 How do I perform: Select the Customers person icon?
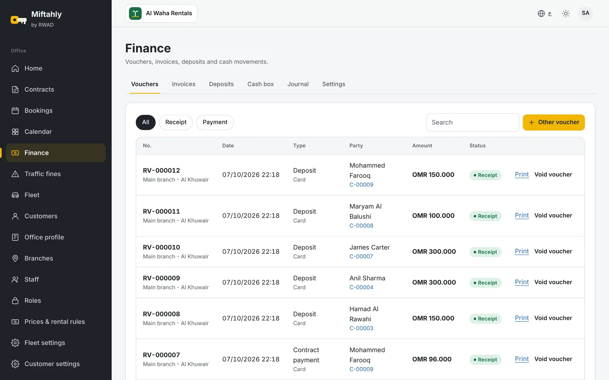pos(15,216)
